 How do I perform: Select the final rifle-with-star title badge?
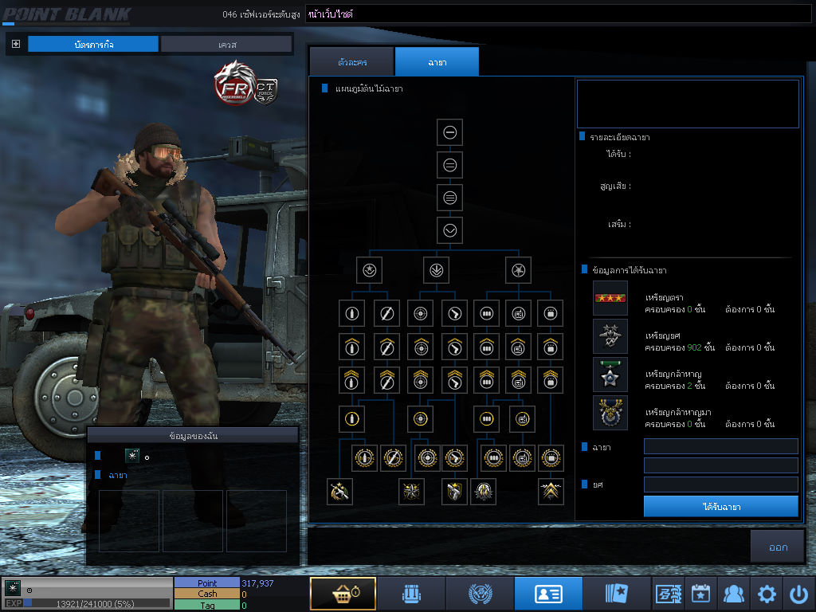[339, 492]
